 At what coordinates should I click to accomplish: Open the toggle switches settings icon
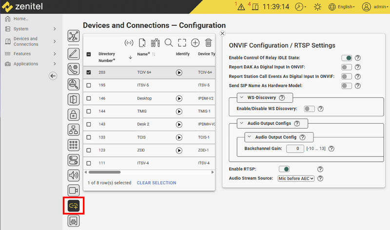[x=74, y=160]
